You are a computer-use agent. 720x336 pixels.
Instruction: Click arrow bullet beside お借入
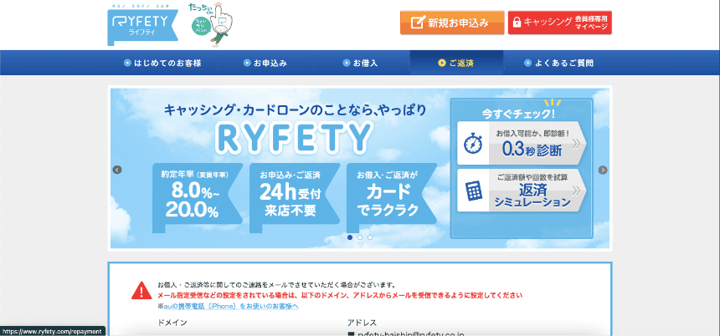tap(347, 64)
